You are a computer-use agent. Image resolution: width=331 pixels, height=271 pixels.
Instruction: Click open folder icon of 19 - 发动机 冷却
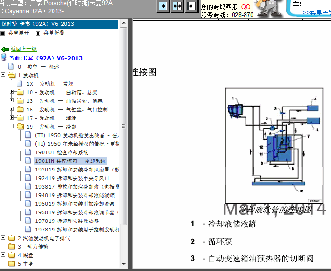click(20, 126)
